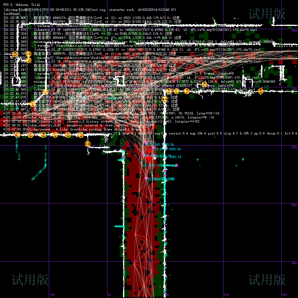Screen dimensions: 298x298
Task: Select the isolated orange crossed marker just above the 55m line
Action: click(88, 143)
